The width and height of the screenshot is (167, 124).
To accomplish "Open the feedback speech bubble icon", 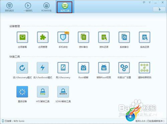I will pyautogui.click(x=144, y=2).
